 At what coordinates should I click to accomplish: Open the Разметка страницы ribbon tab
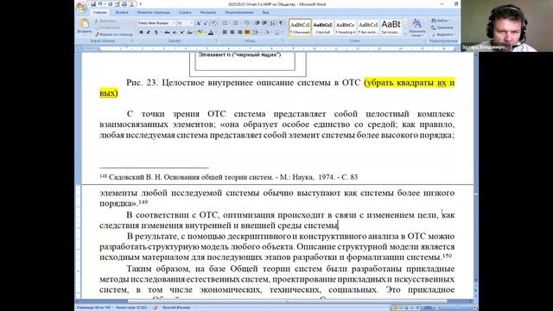click(154, 12)
